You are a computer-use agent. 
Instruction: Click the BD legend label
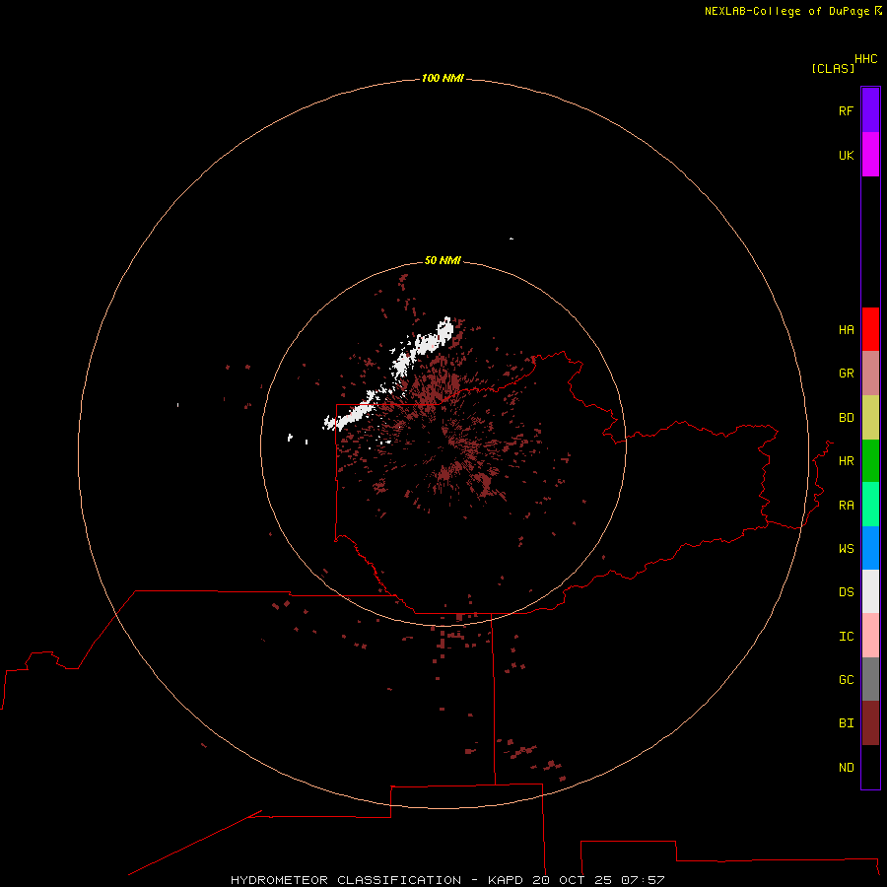(846, 418)
